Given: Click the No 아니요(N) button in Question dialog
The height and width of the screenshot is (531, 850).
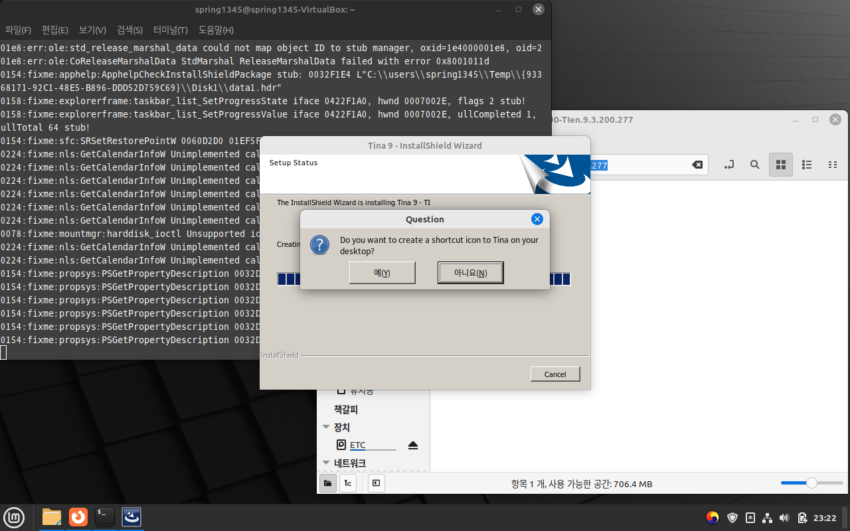Looking at the screenshot, I should tap(470, 273).
